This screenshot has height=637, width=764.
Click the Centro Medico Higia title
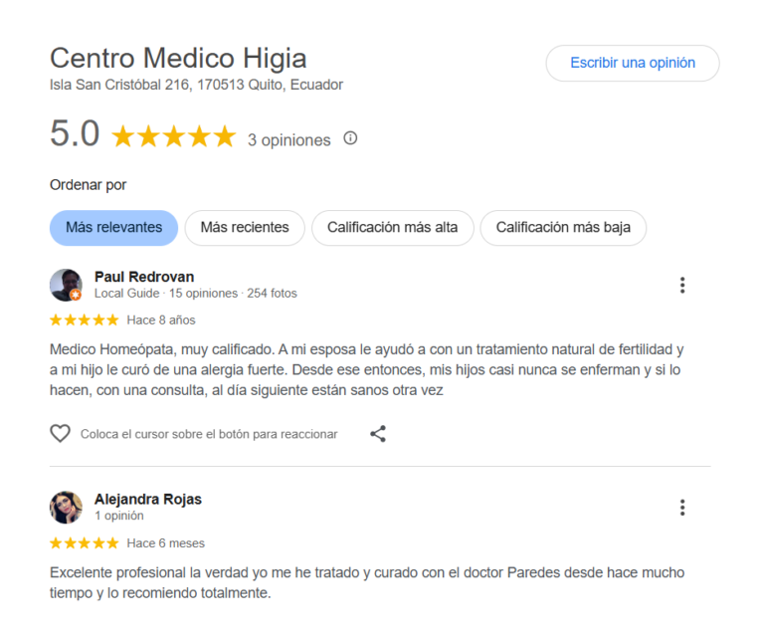tap(178, 58)
